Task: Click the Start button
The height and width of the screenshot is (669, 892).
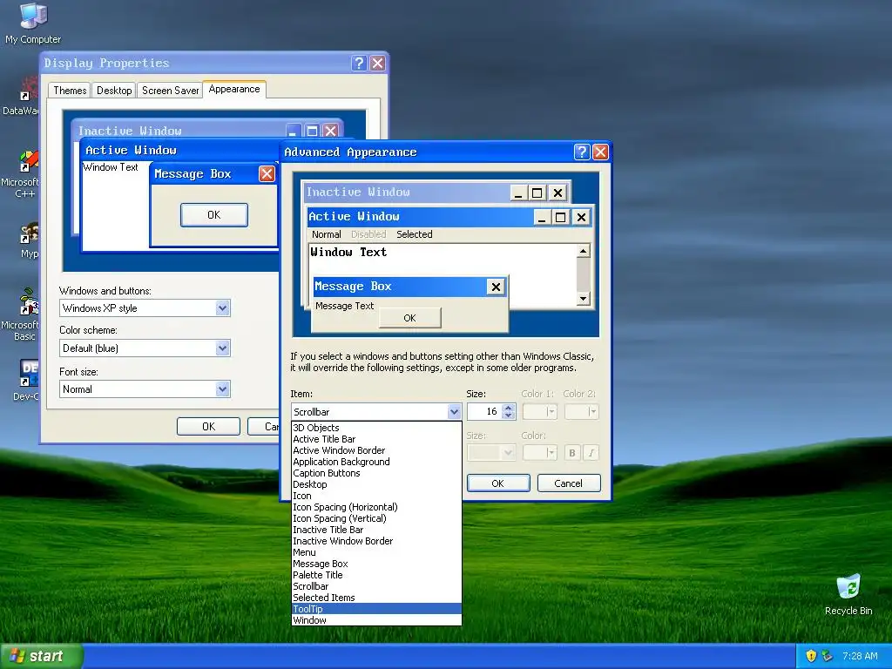Action: (x=42, y=656)
